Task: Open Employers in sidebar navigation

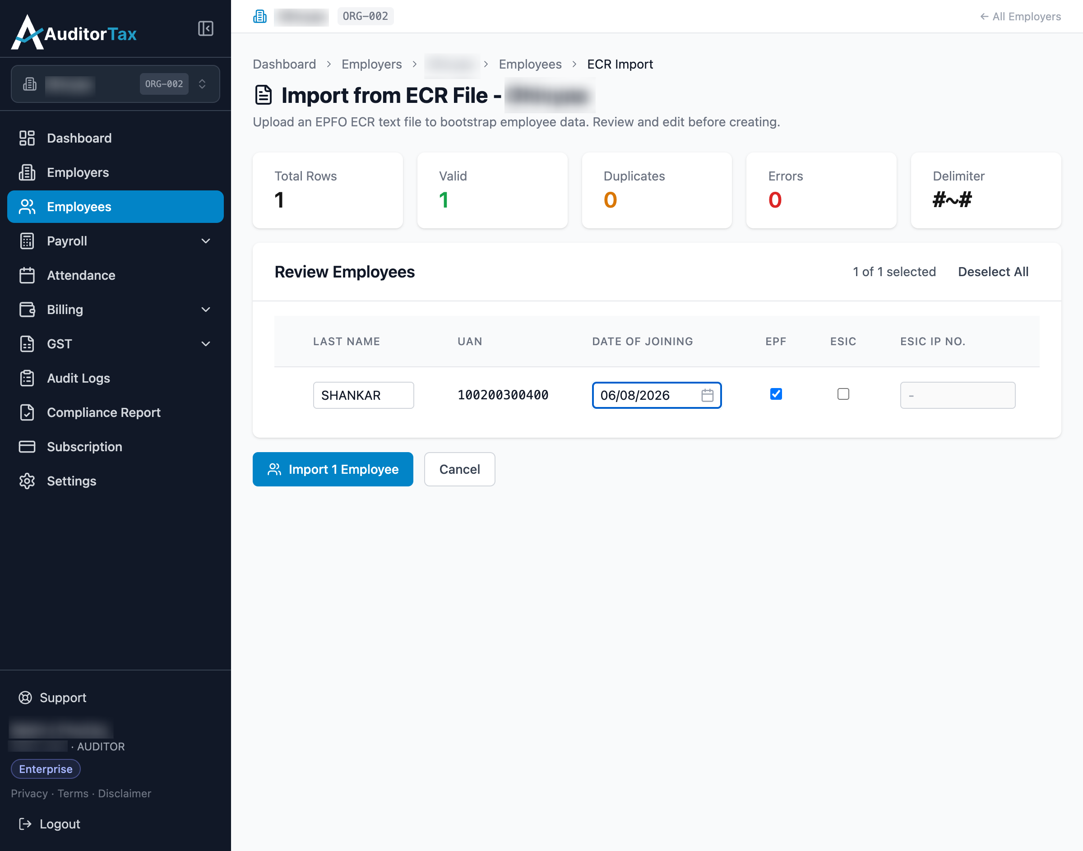Action: click(115, 172)
